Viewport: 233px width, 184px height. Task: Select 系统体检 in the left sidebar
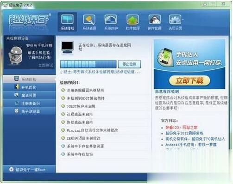coord(29,79)
